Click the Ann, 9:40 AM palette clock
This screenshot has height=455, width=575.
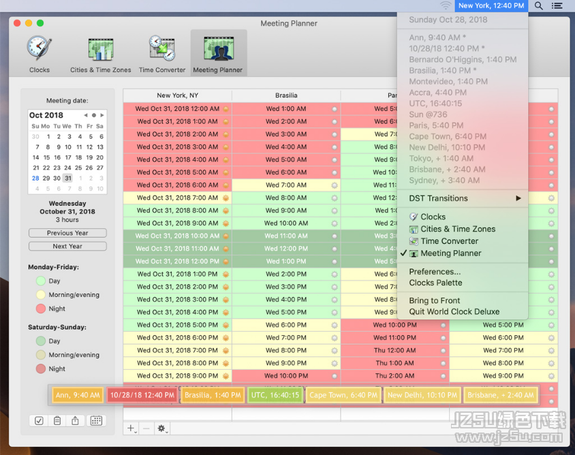coord(78,395)
